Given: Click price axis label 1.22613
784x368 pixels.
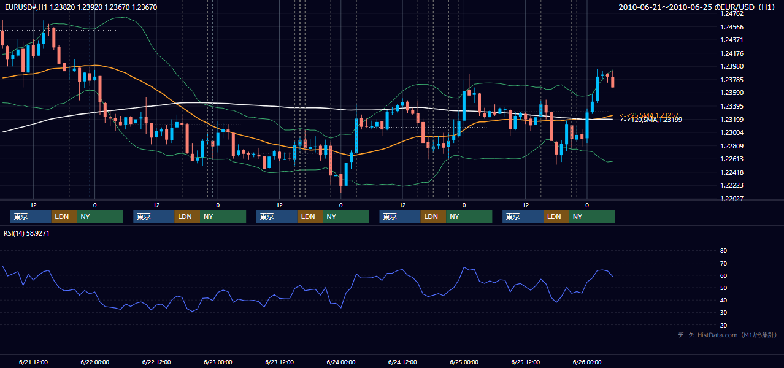Looking at the screenshot, I should click(x=731, y=159).
